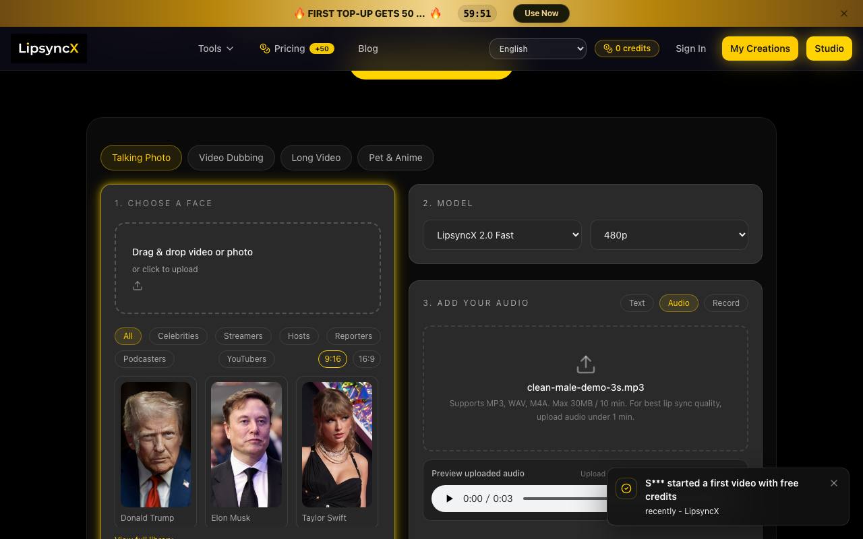Open the language selector dropdown

(x=538, y=49)
